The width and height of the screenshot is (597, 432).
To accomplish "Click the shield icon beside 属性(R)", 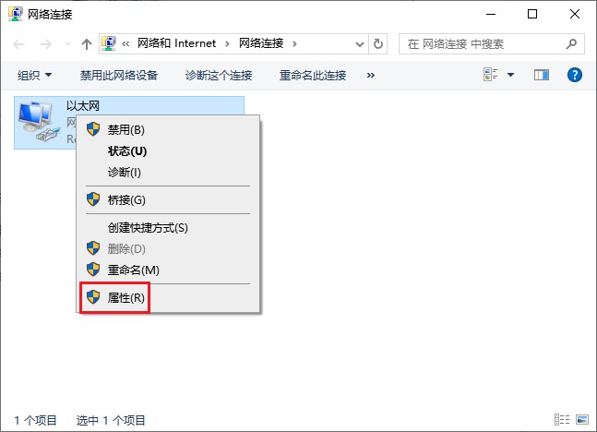I will (93, 297).
